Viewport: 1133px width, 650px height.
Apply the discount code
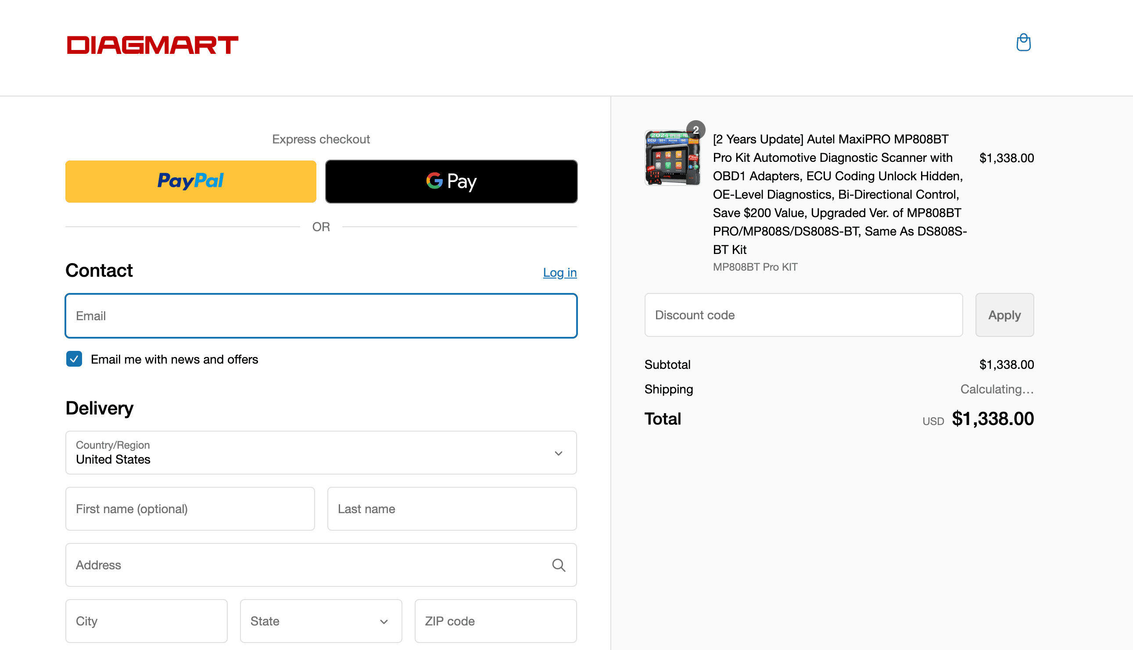1004,315
